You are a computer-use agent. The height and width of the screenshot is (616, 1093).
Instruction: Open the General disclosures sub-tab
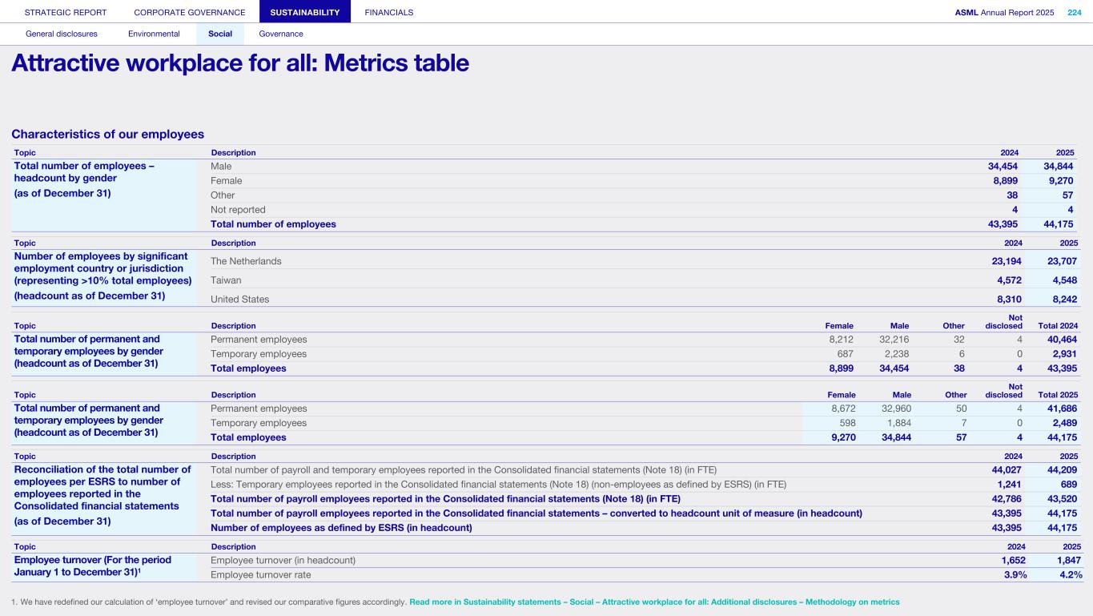pyautogui.click(x=62, y=34)
